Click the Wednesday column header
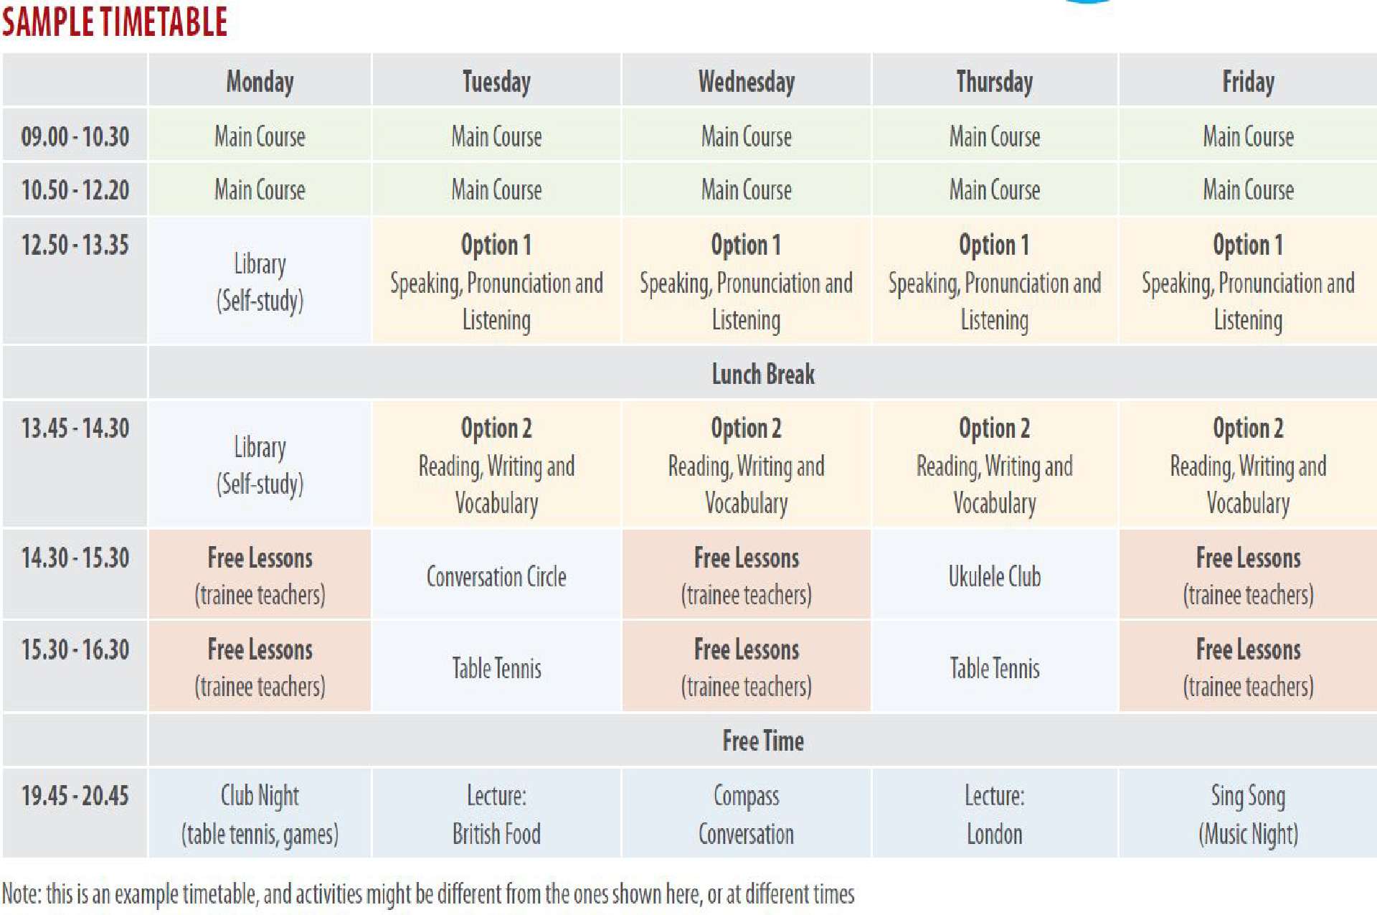This screenshot has width=1377, height=915. pos(747,80)
